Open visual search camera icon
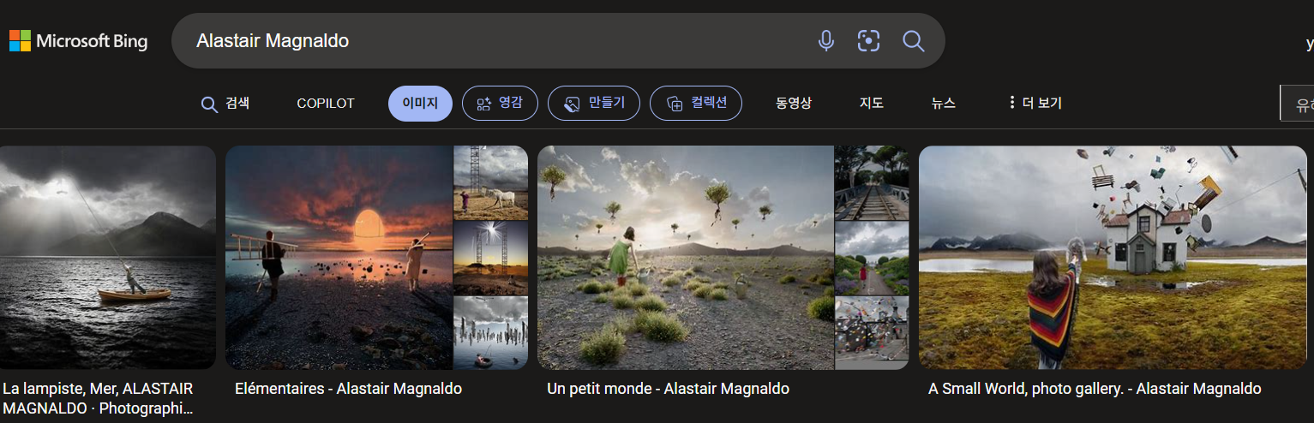Image resolution: width=1314 pixels, height=423 pixels. coord(869,40)
